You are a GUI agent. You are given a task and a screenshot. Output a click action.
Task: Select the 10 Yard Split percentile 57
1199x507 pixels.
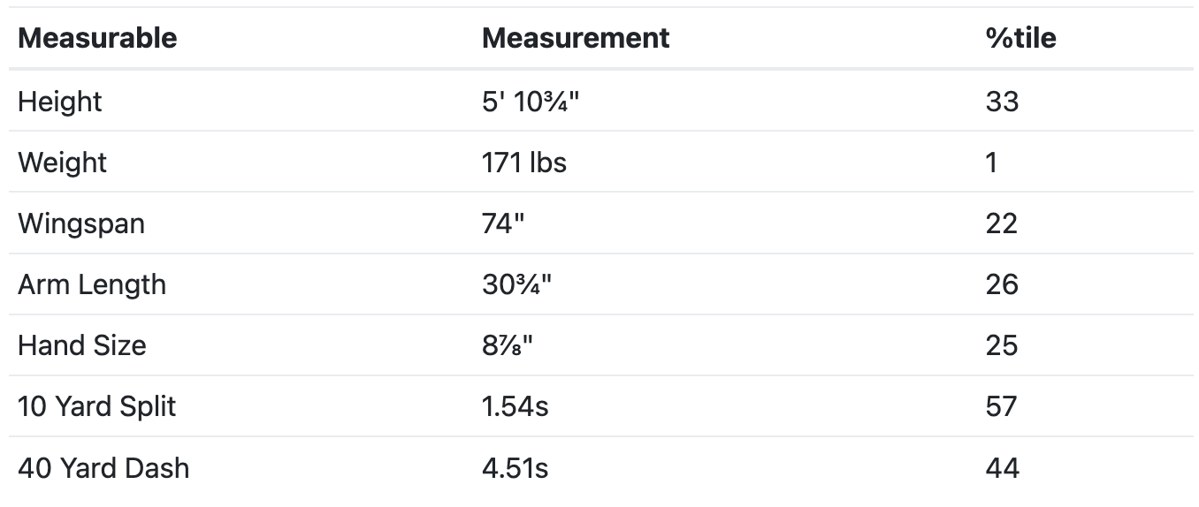(x=1002, y=406)
